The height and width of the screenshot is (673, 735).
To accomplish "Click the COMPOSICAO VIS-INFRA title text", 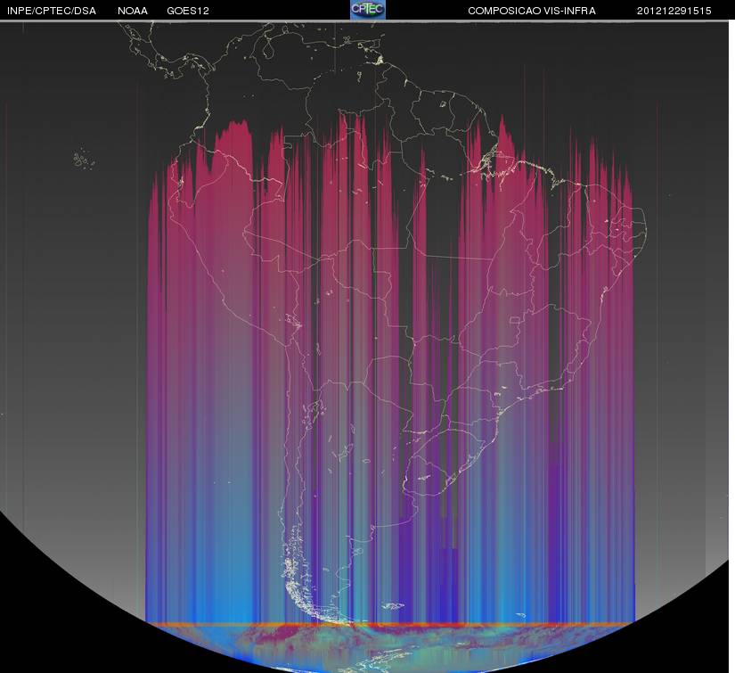I will (x=532, y=11).
